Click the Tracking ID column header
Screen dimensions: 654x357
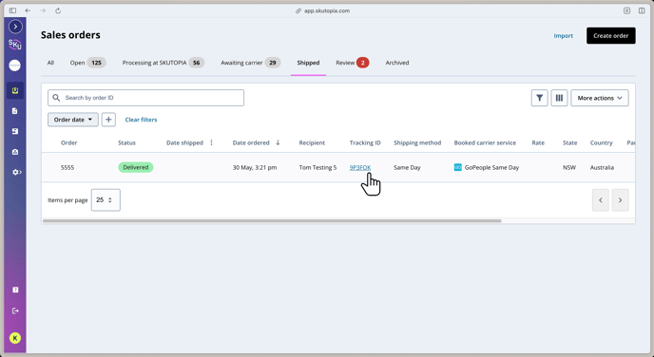tap(365, 142)
